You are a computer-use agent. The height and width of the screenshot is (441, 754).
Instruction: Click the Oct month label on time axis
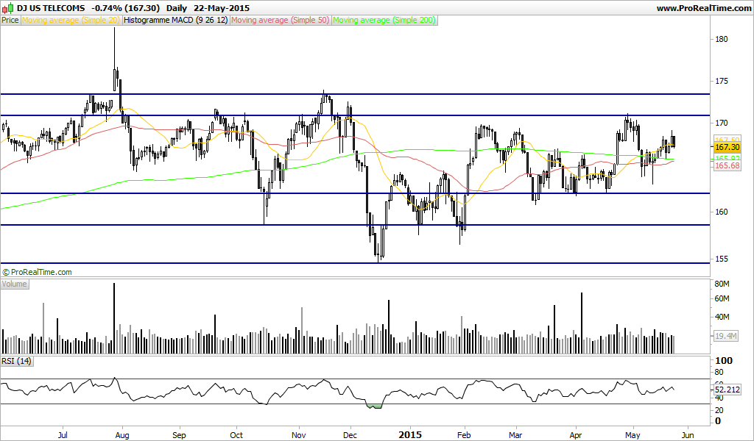(x=236, y=435)
